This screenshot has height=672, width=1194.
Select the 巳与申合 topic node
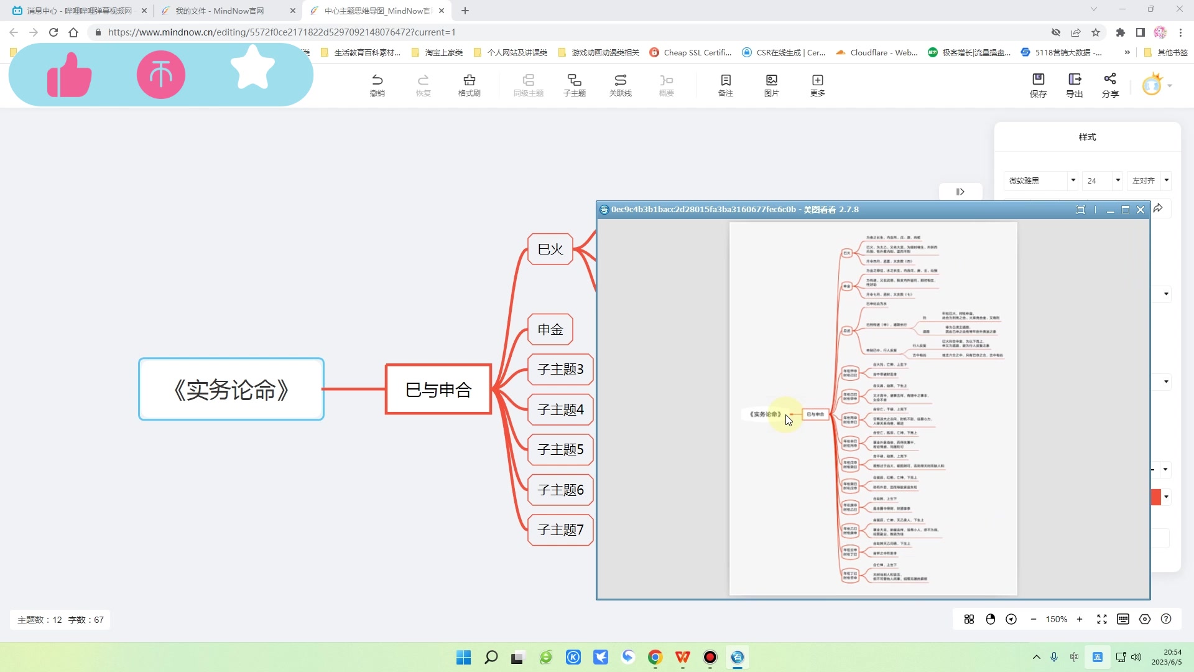[438, 390]
